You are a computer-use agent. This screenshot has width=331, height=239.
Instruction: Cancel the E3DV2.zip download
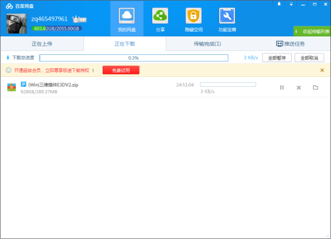[x=299, y=87]
